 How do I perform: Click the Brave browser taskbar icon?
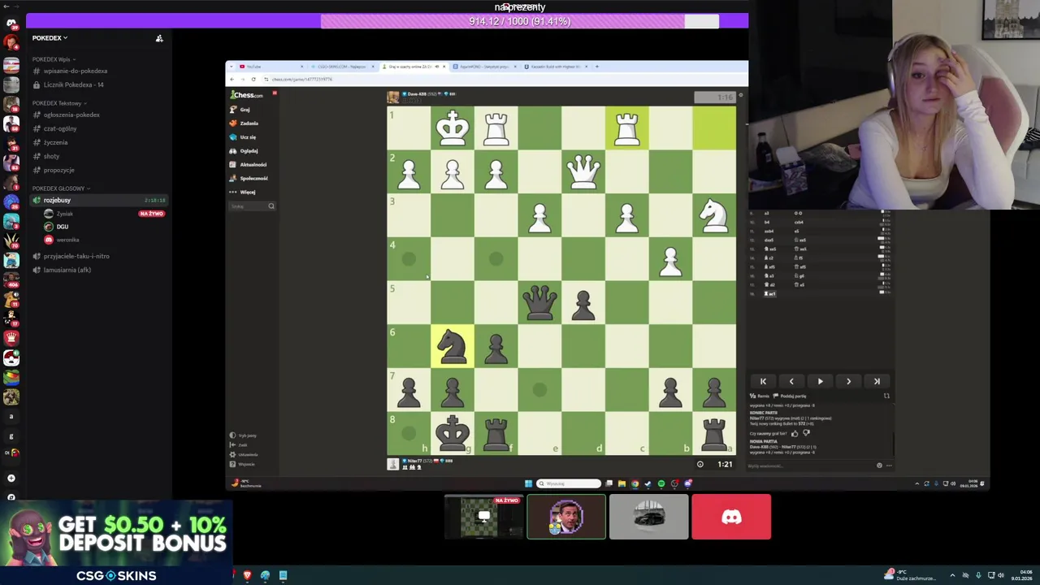tap(247, 575)
